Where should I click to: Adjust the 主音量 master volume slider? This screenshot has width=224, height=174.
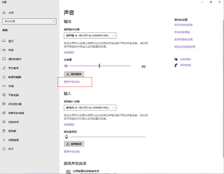[99, 65]
